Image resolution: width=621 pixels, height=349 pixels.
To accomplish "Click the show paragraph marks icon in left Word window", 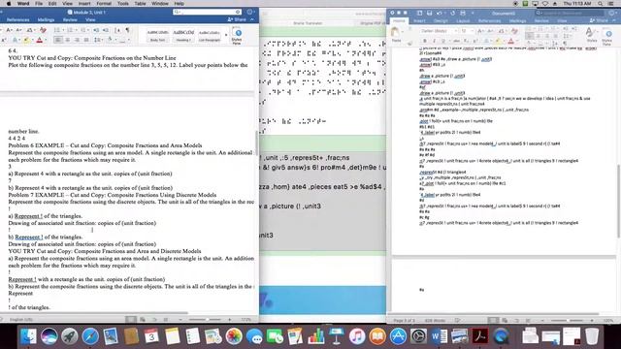I will tap(127, 30).
